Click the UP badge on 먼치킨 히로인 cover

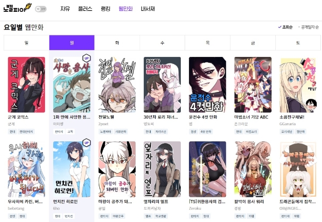tap(86, 143)
